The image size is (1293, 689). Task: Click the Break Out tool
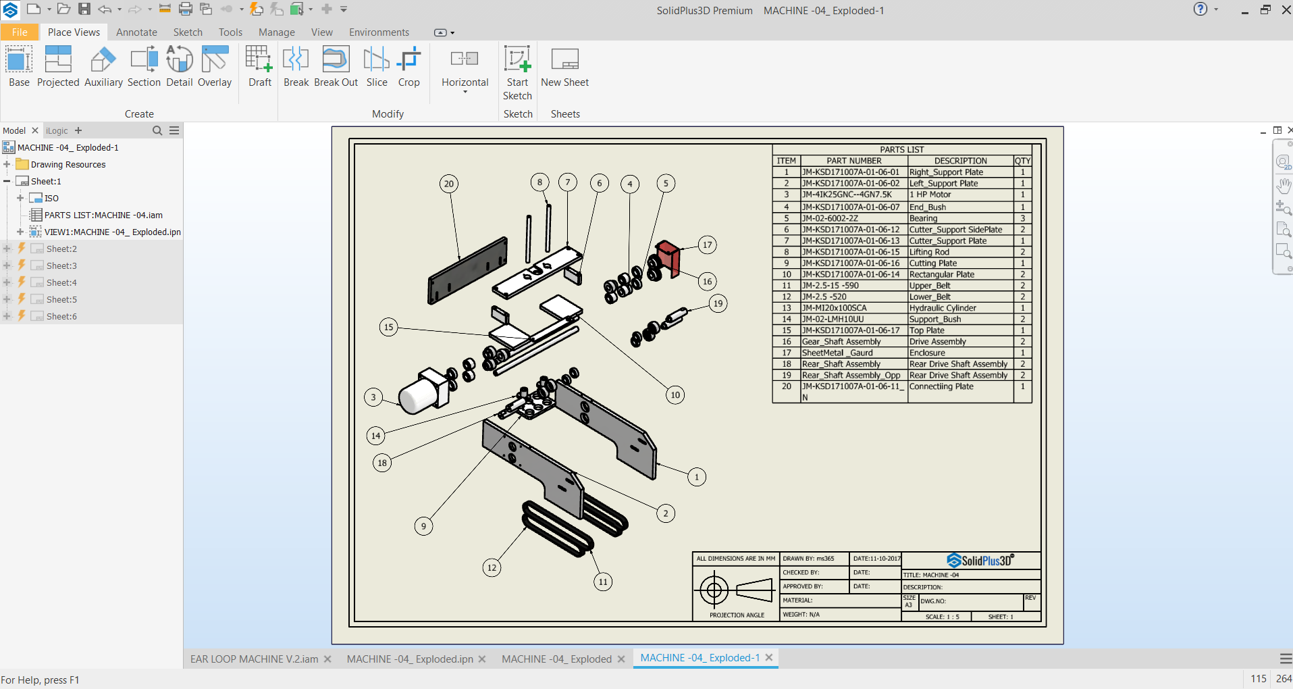click(x=336, y=66)
